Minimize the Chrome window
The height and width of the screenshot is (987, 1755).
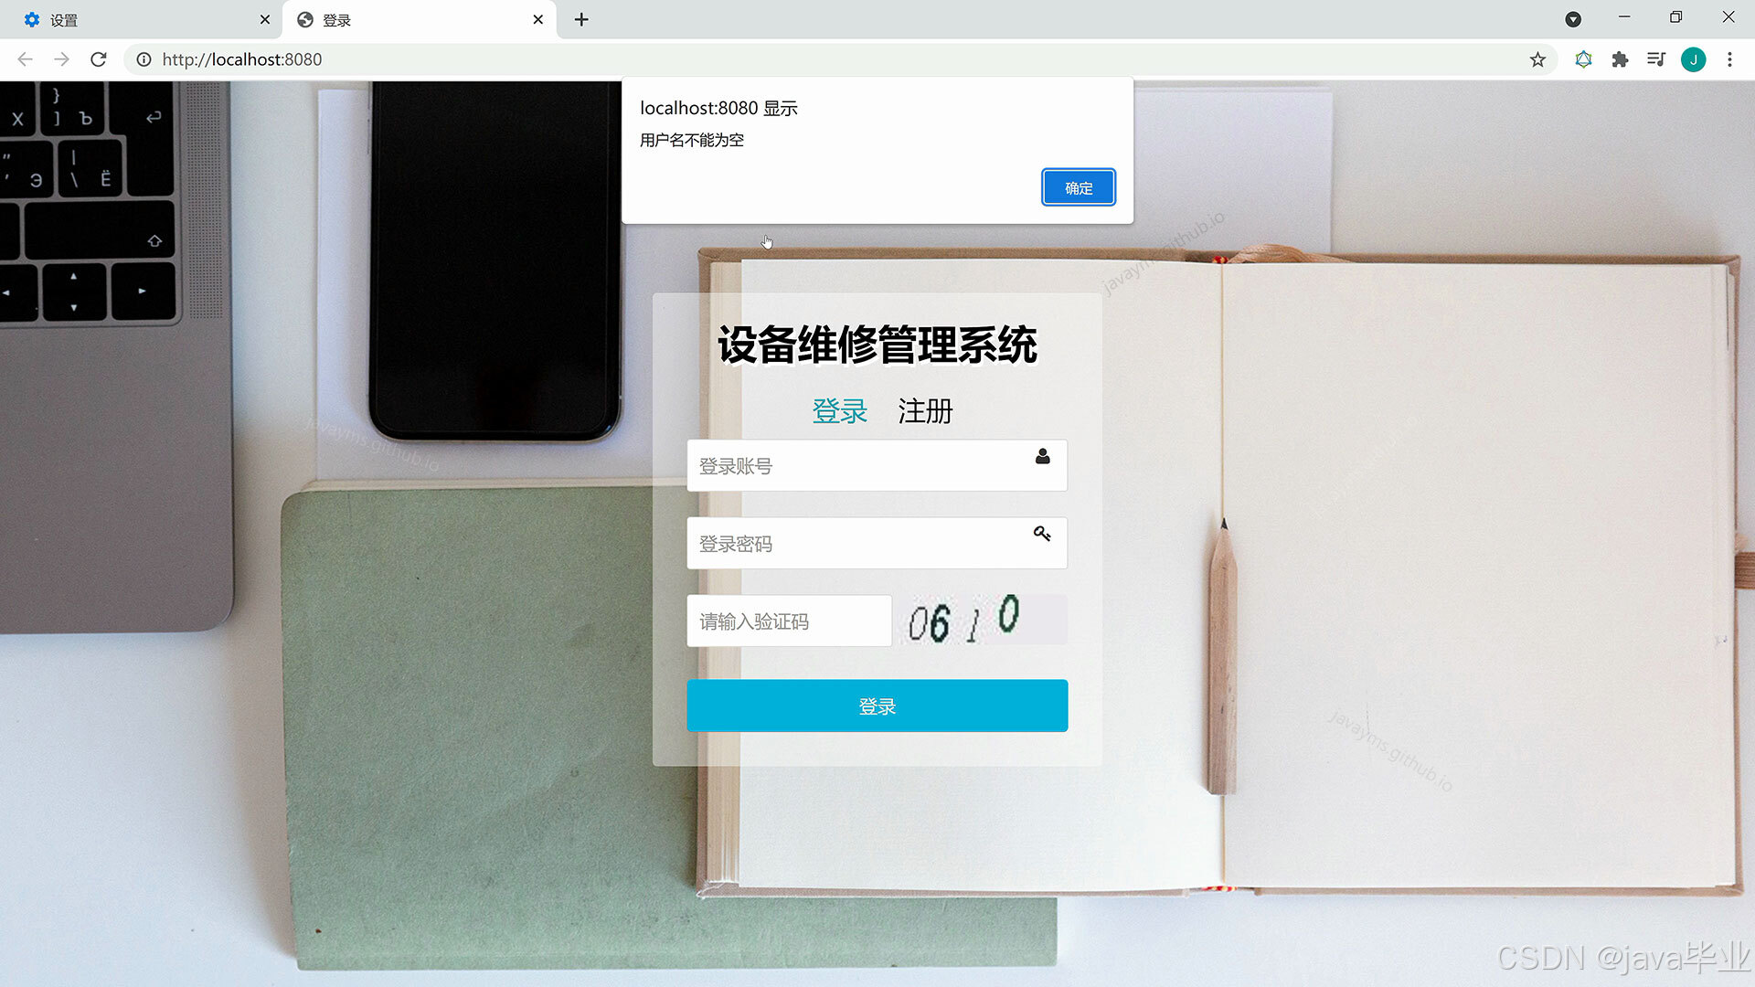tap(1624, 17)
